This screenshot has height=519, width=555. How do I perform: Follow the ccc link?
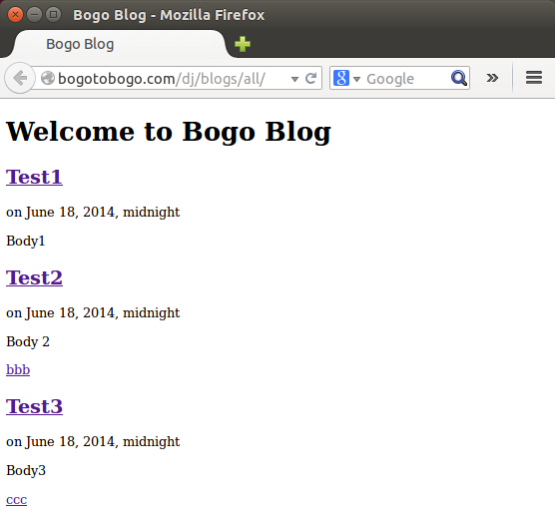click(x=17, y=500)
